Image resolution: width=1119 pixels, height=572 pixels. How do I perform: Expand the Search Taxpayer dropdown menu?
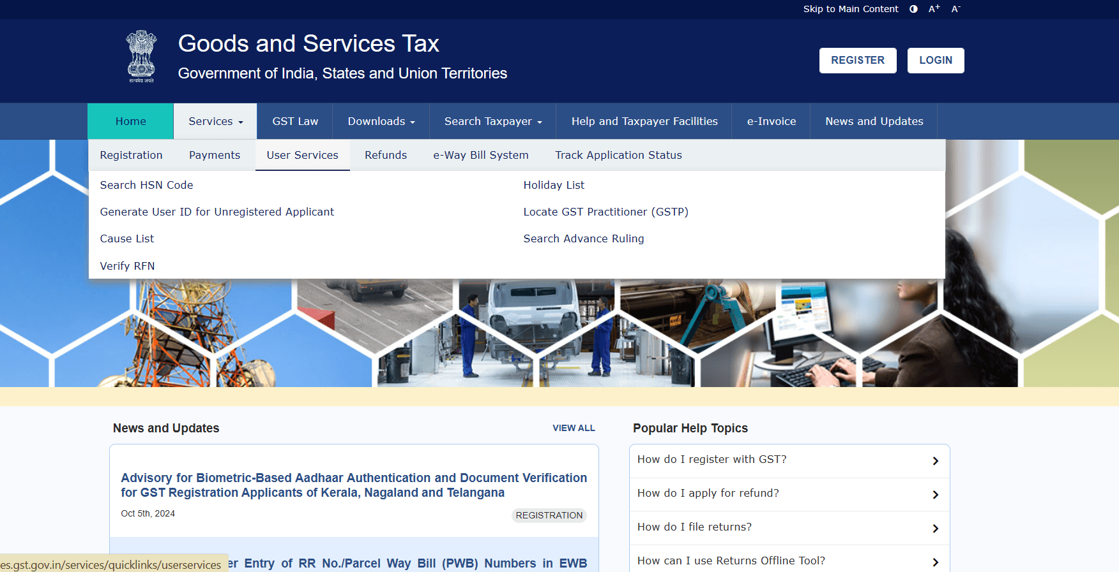[x=493, y=121]
